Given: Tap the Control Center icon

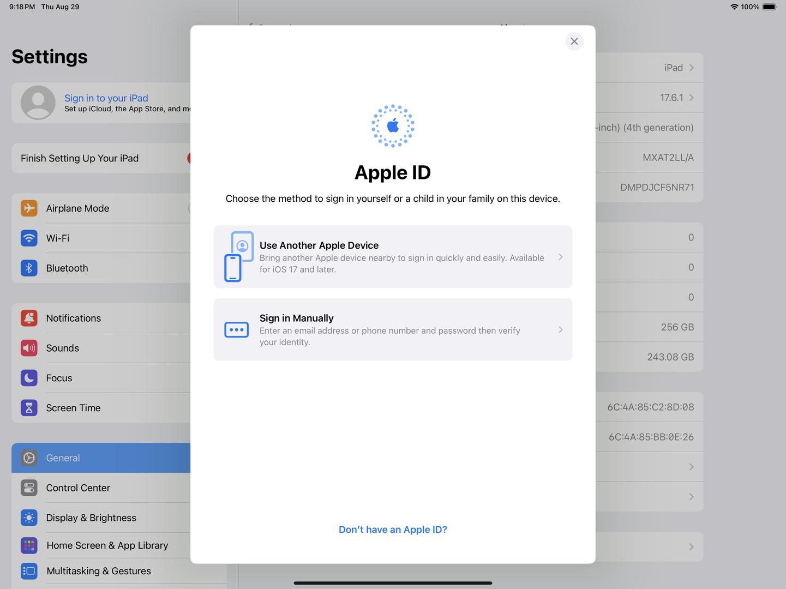Looking at the screenshot, I should (29, 488).
